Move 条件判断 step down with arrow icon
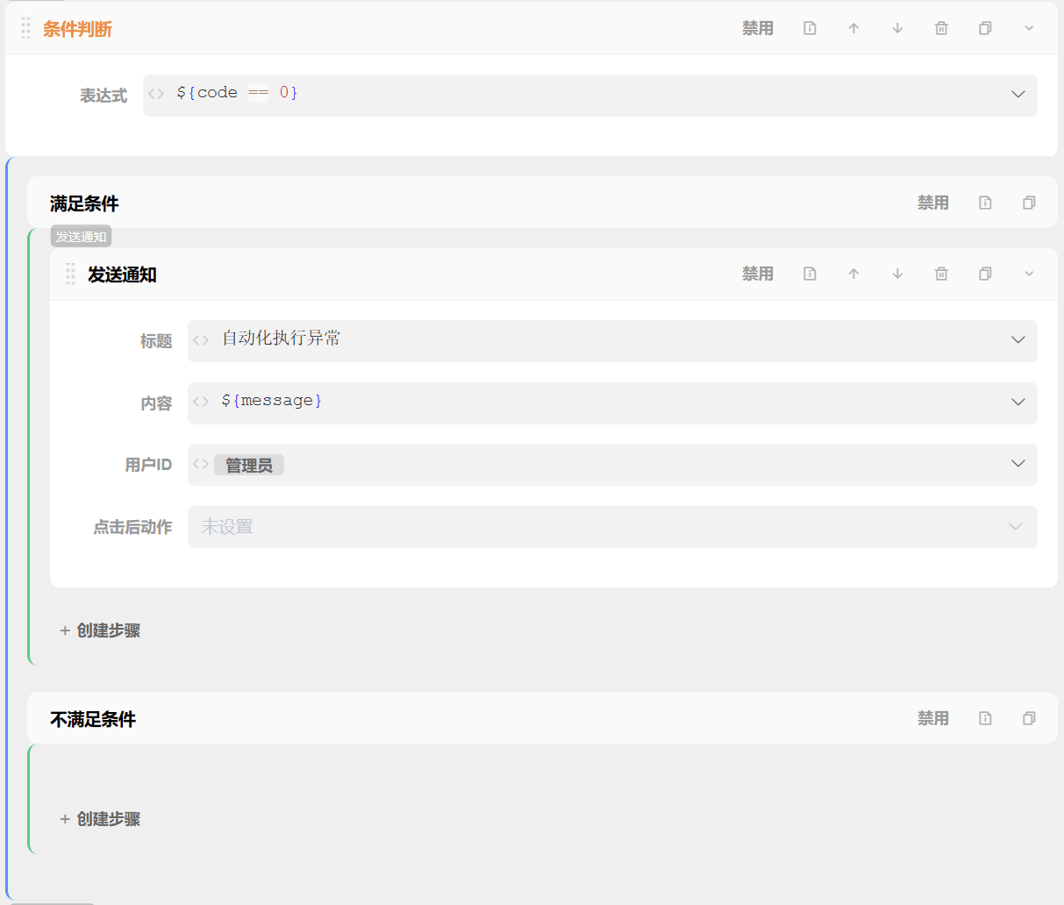 click(x=897, y=28)
